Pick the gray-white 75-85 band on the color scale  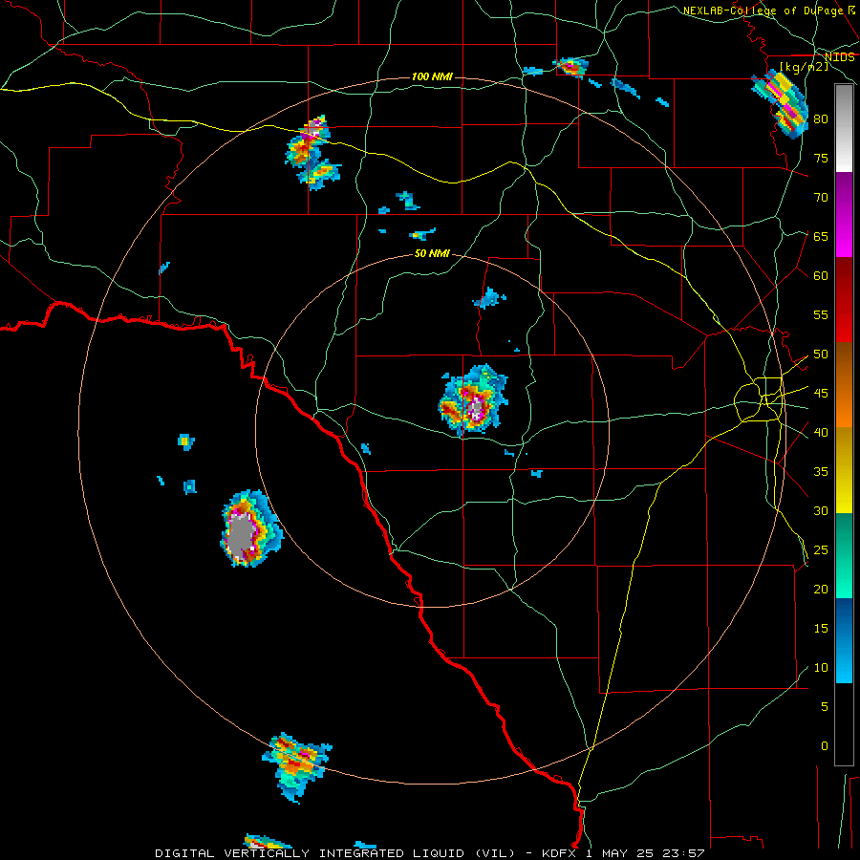844,128
